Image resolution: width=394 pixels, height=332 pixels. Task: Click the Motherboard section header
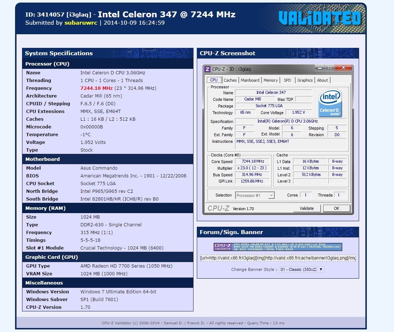pos(108,159)
